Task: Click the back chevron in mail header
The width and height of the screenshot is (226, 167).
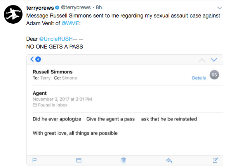Action: pyautogui.click(x=32, y=59)
